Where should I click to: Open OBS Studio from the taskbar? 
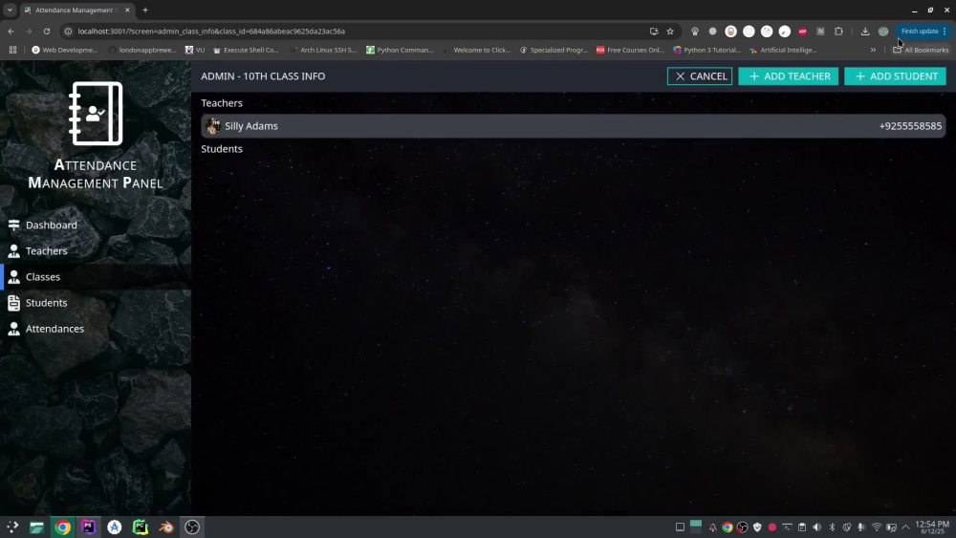pos(192,527)
